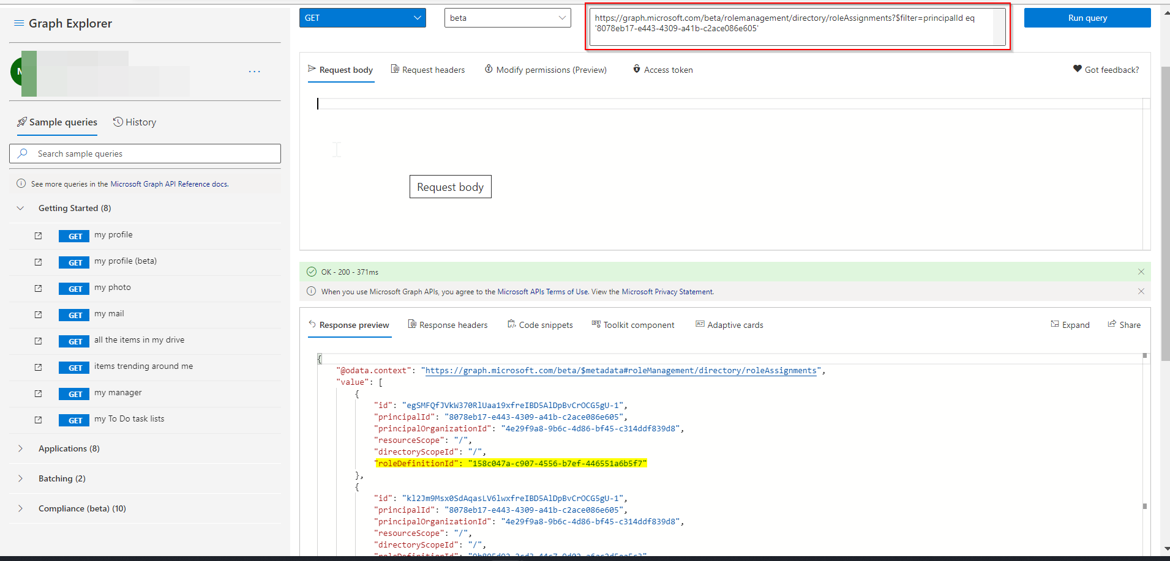Open external link icon for my manager
Image resolution: width=1170 pixels, height=561 pixels.
point(38,393)
